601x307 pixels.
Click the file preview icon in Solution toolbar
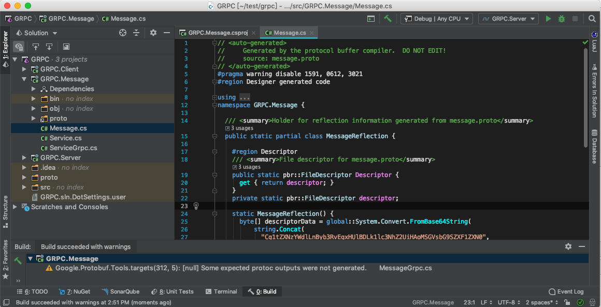point(66,47)
